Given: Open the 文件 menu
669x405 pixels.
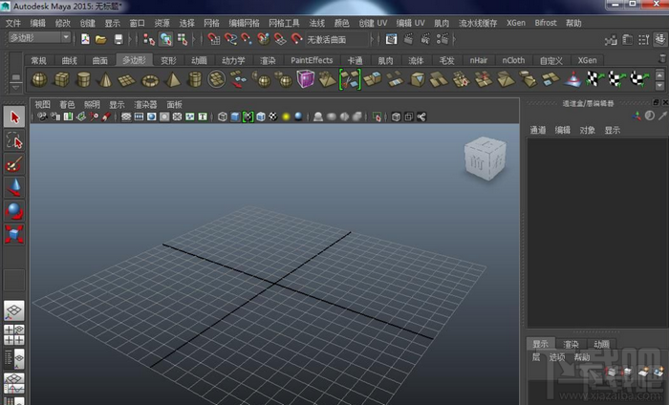Looking at the screenshot, I should point(13,22).
